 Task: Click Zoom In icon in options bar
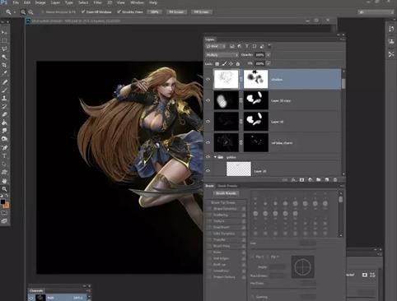click(x=23, y=12)
